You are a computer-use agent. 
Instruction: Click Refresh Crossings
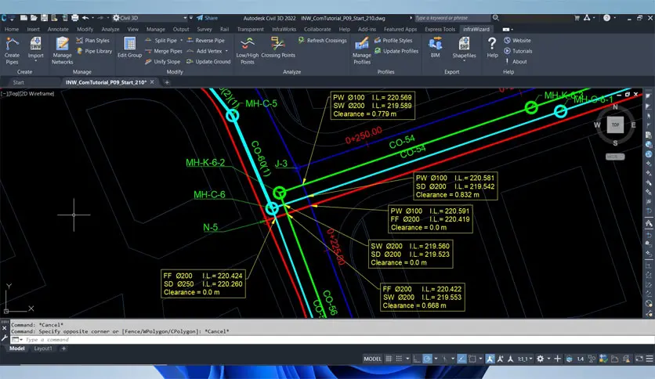pyautogui.click(x=322, y=41)
